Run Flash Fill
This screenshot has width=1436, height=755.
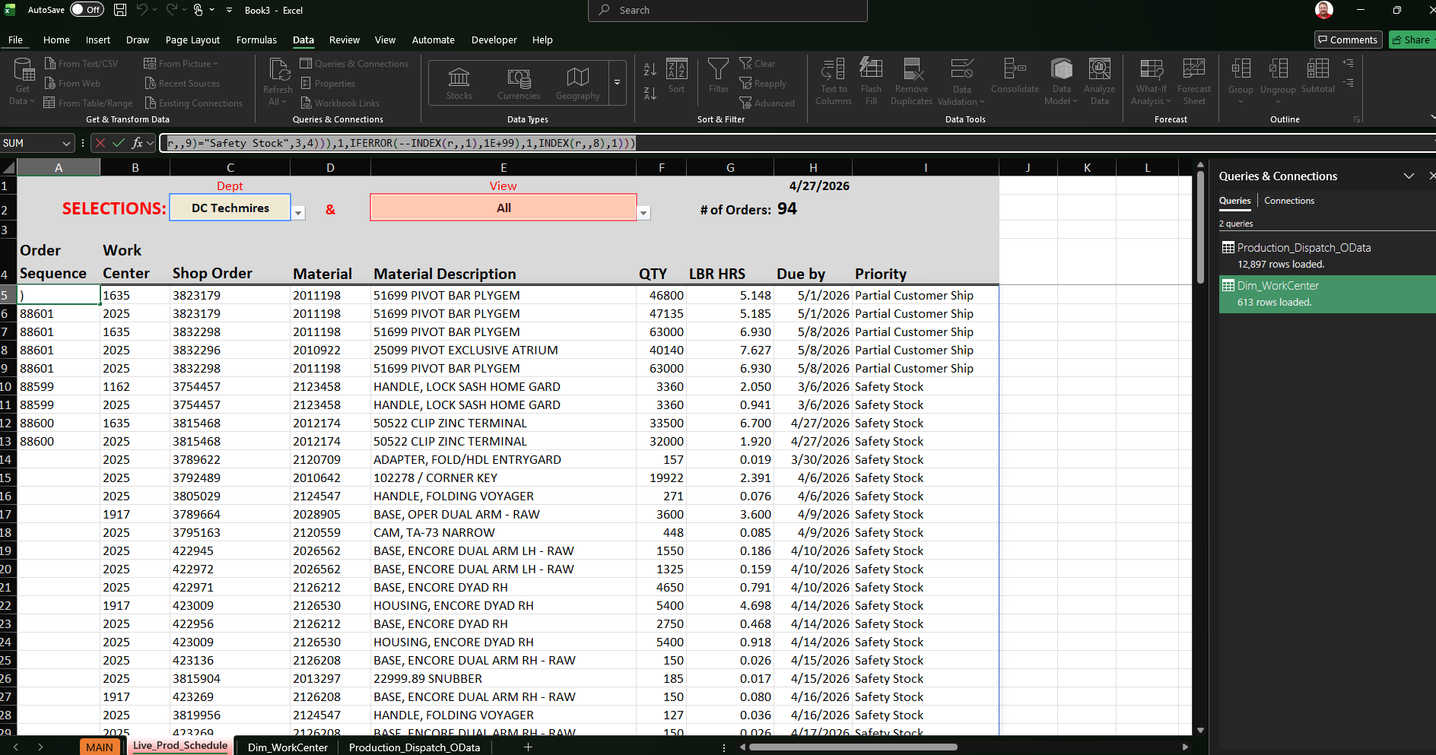coord(871,81)
